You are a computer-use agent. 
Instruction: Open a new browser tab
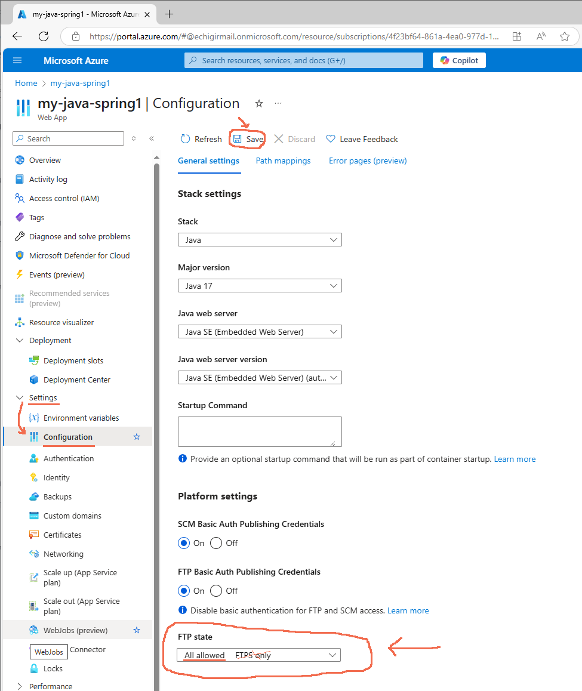pos(169,14)
